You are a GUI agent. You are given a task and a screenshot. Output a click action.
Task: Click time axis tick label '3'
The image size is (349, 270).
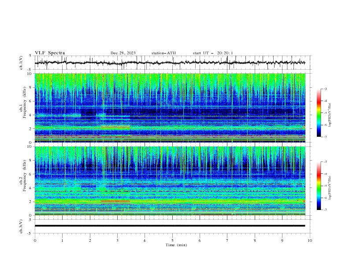(117, 240)
